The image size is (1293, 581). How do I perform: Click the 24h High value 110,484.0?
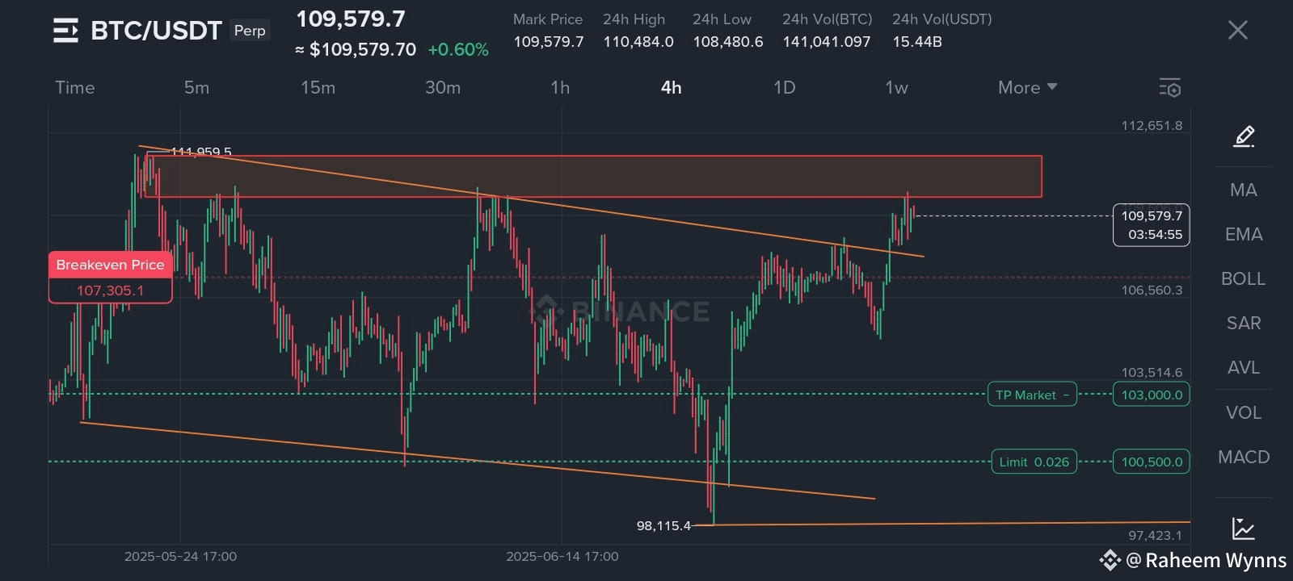tap(638, 41)
